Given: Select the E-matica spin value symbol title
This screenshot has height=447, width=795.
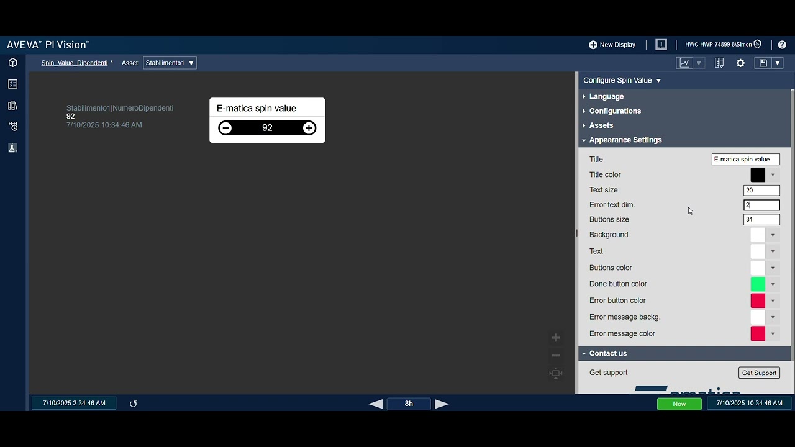Looking at the screenshot, I should (257, 108).
